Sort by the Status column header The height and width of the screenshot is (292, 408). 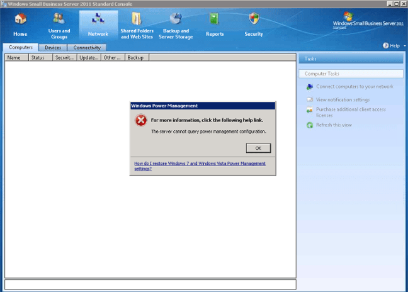pos(40,57)
